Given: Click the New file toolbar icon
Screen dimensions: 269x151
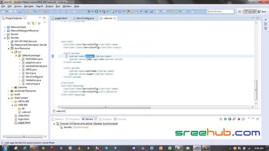Looking at the screenshot, I should coord(3,11).
